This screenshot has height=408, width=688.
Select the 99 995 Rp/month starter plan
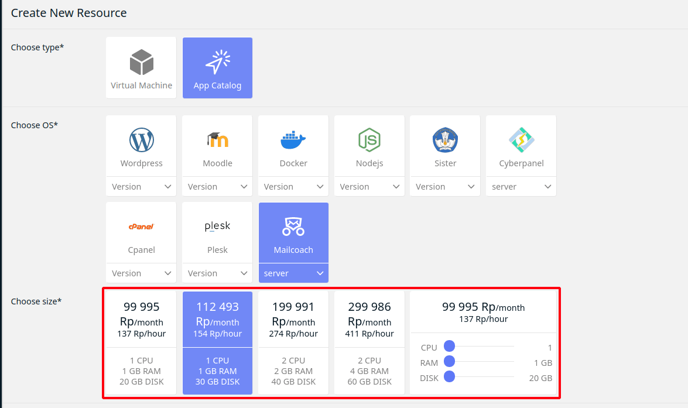141,342
